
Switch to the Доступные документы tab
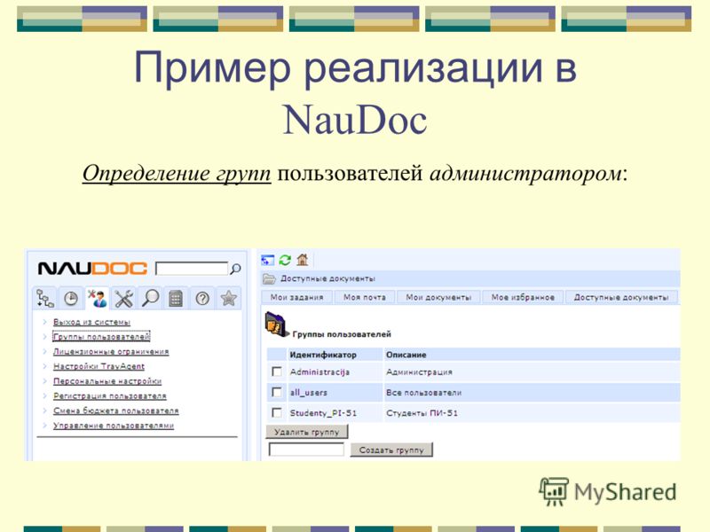(621, 297)
